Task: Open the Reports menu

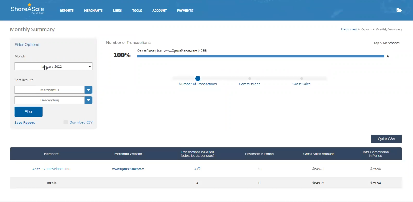Action: pyautogui.click(x=67, y=11)
